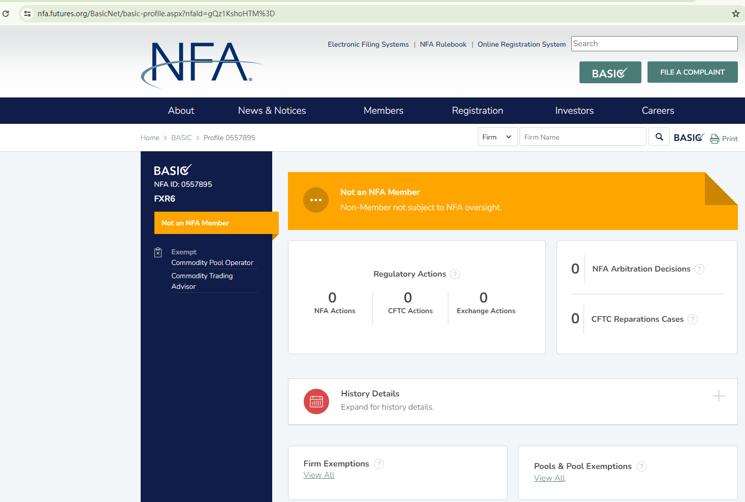Reload the page using the browser refresh icon

[x=6, y=14]
